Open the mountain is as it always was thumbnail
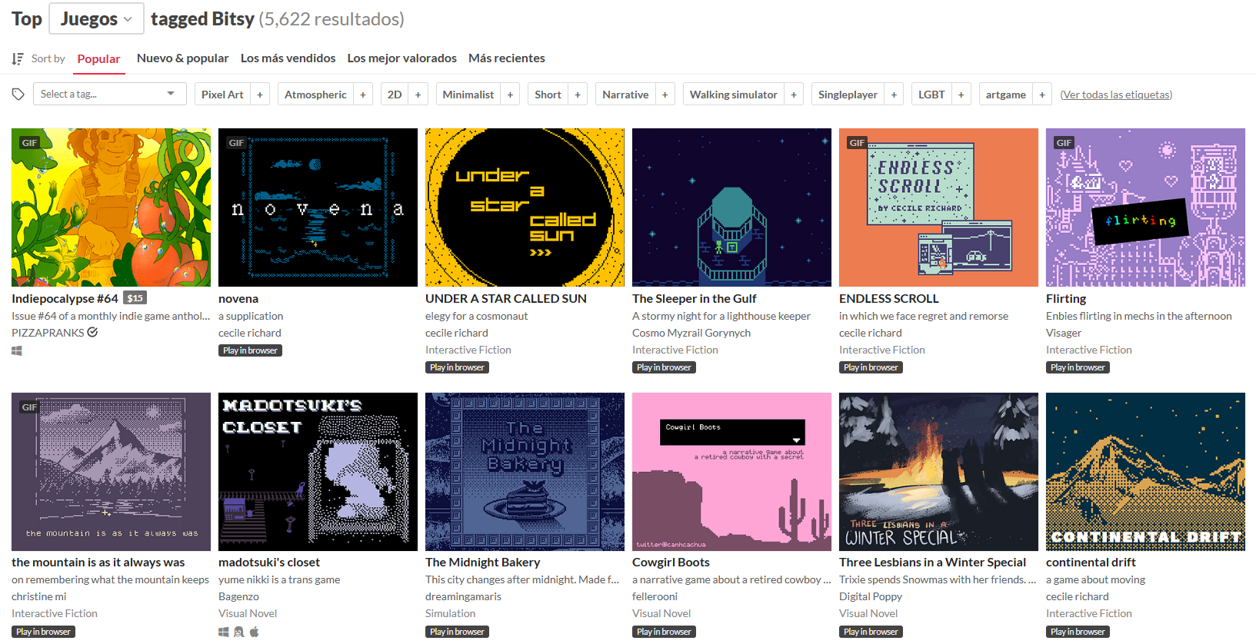 click(x=111, y=472)
